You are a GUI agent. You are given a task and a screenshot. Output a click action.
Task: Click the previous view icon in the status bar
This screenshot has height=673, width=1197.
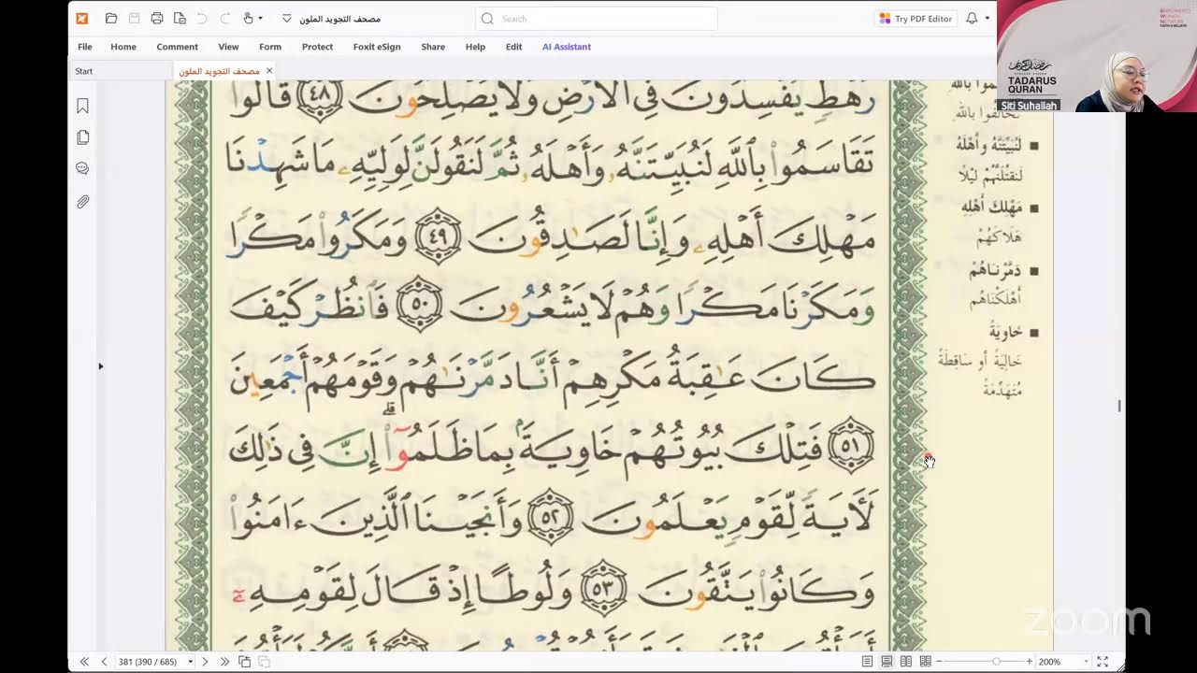point(244,662)
